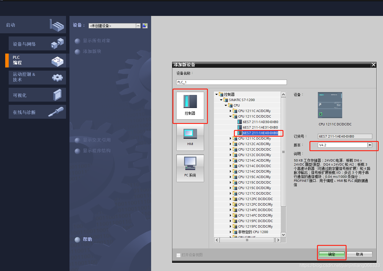Viewport: 383px width, 271px height.
Task: Select CPU 1212C DC/DC/Rly tree item
Action: 254,155
